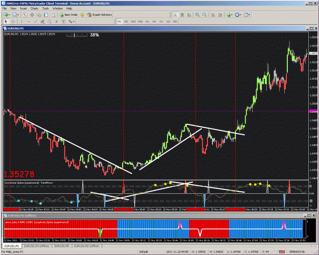Switch to the M30 timeframe
Viewport: 319px width, 255px height.
point(140,21)
